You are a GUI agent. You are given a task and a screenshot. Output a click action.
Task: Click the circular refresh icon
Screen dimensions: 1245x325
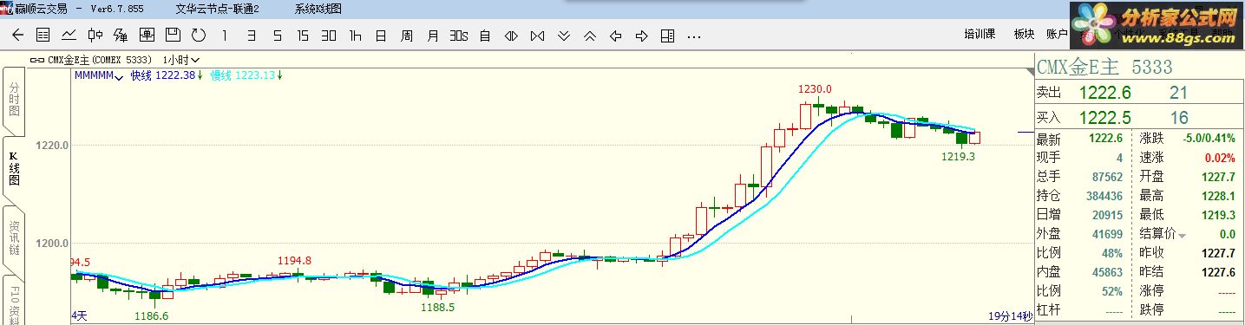(199, 36)
